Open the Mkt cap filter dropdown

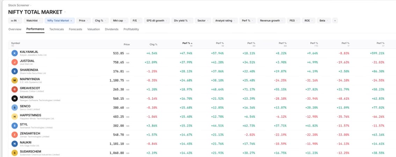coord(119,21)
